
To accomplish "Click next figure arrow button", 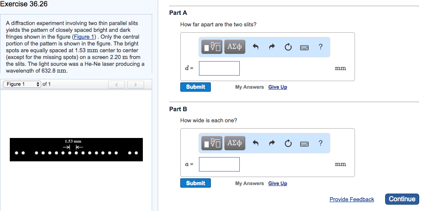I will [136, 84].
